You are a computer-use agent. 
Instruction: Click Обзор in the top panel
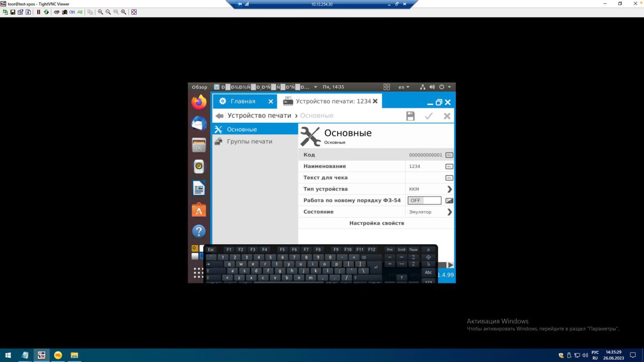199,87
